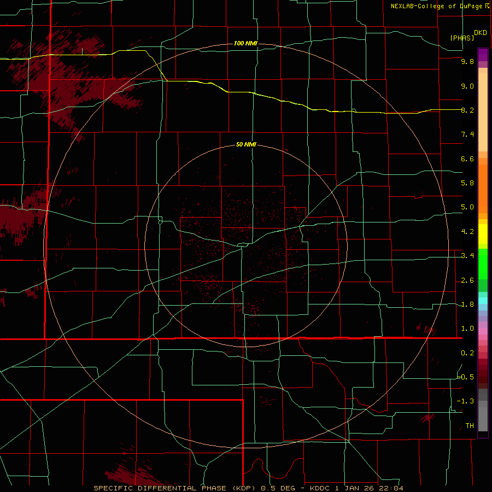Pick the gray bottom color bar segment
492x492 pixels.
click(x=483, y=419)
